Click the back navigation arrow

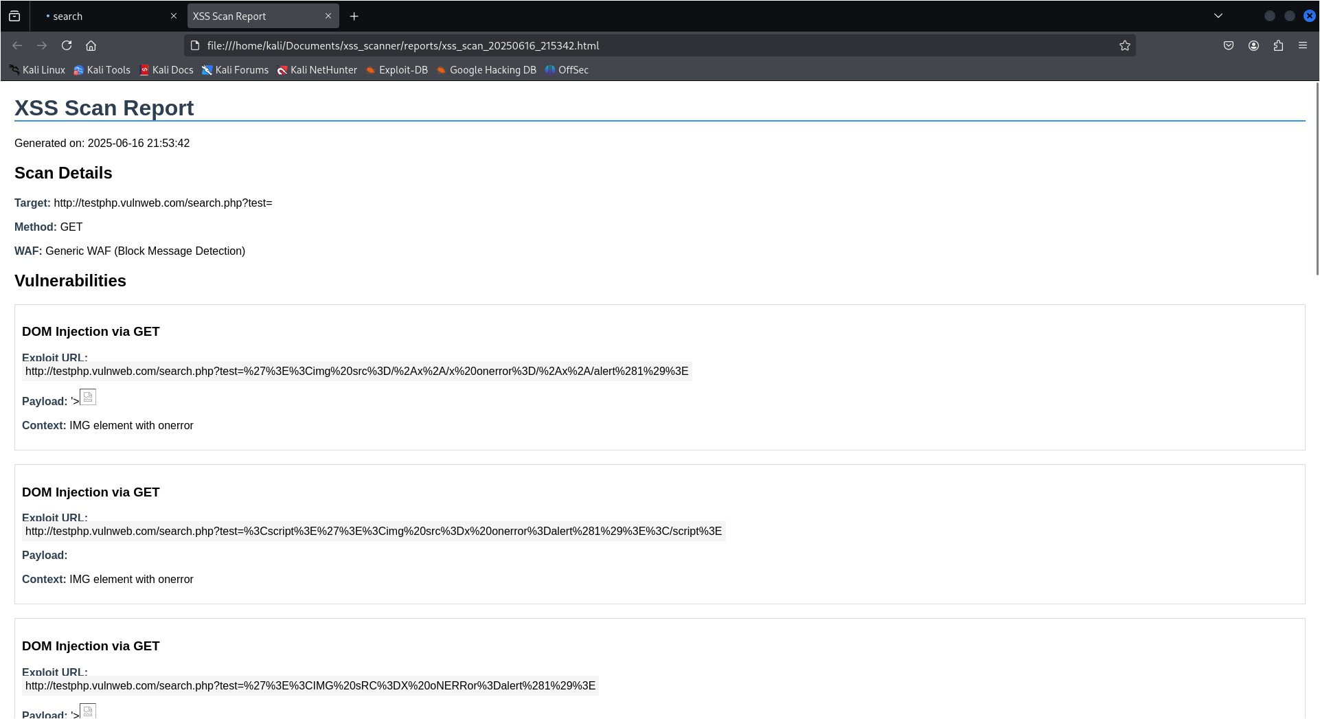pyautogui.click(x=16, y=45)
